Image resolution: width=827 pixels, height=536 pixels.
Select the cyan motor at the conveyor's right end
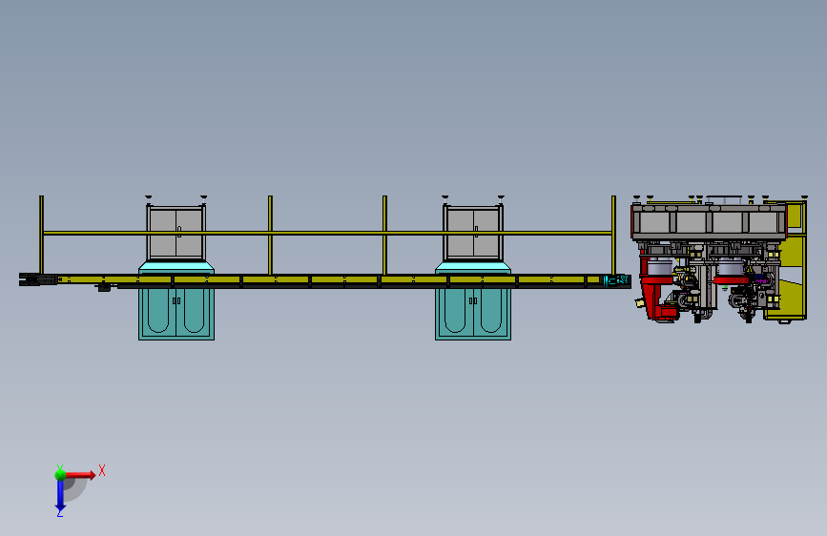(615, 280)
